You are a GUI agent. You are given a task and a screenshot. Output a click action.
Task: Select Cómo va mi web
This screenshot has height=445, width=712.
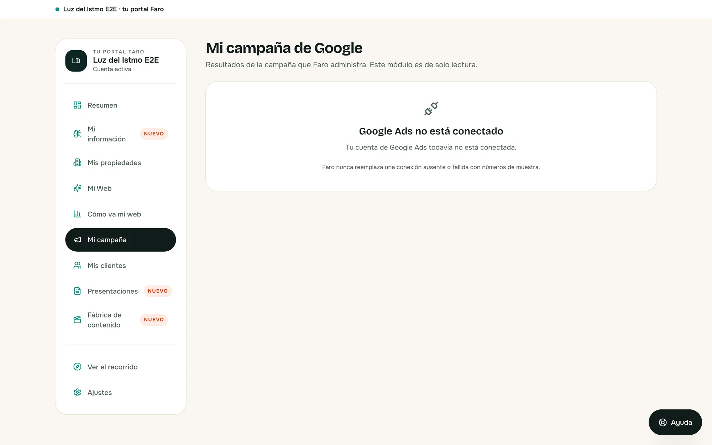(121, 214)
